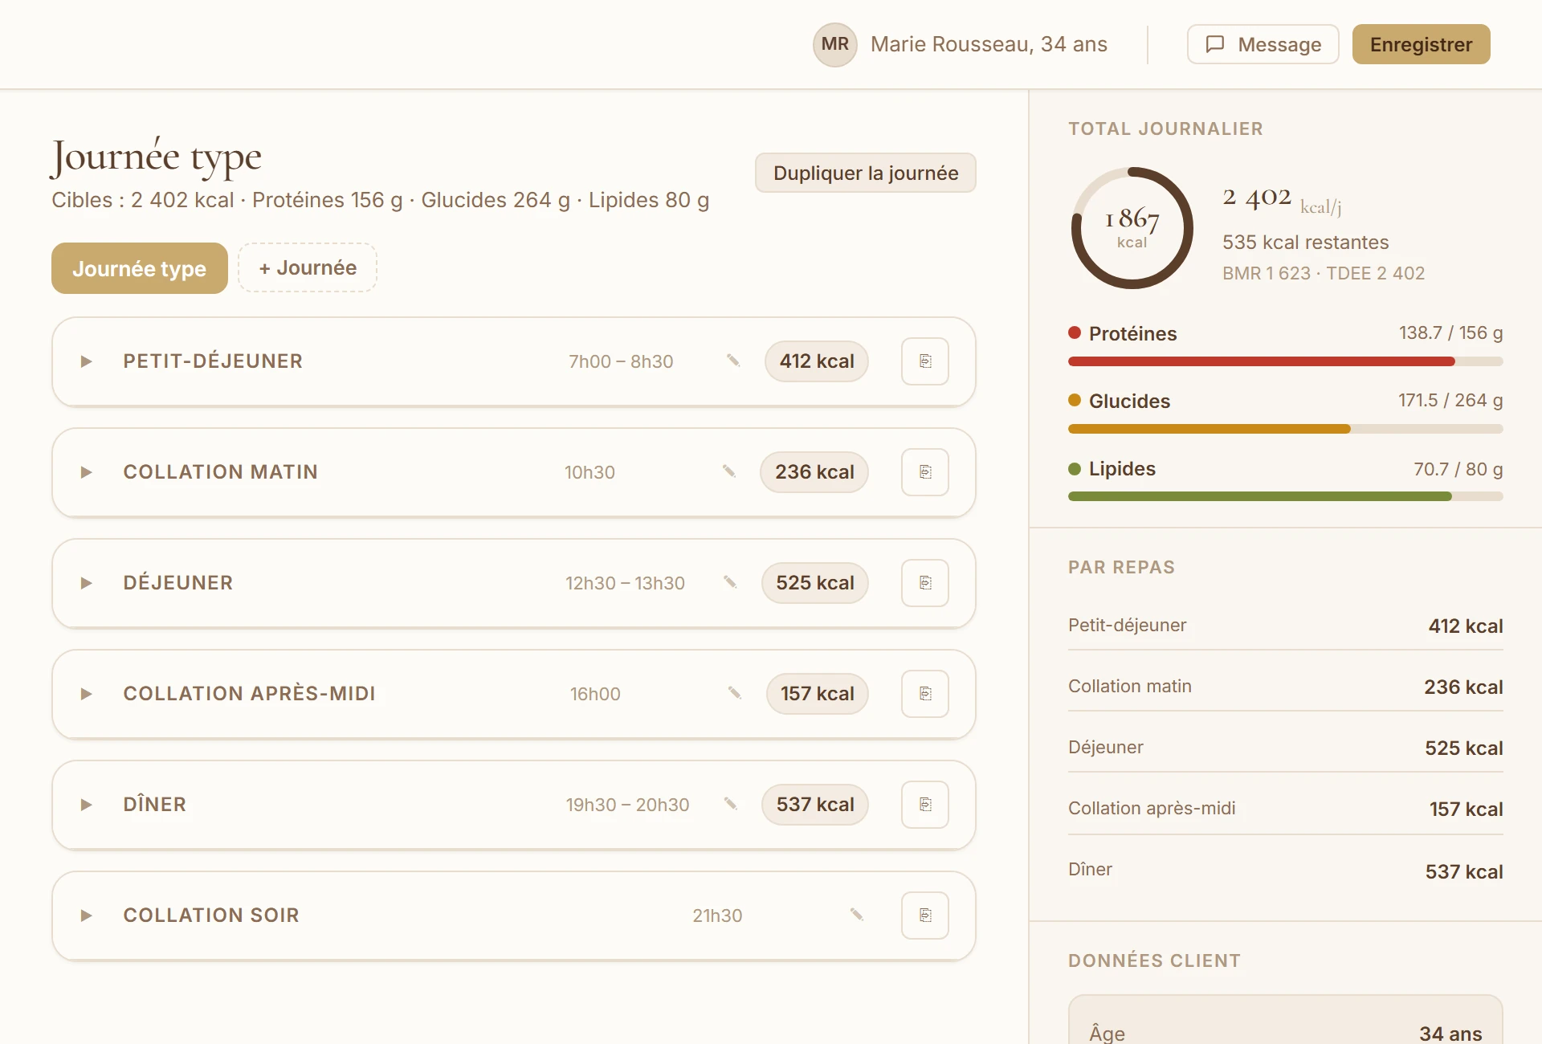The height and width of the screenshot is (1044, 1542).
Task: Select the Journée type tab
Action: tap(140, 268)
